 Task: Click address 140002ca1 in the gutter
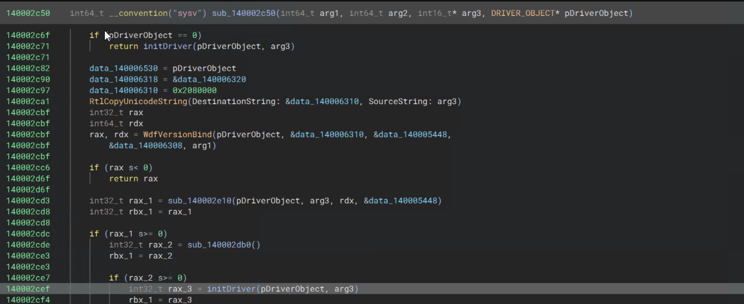point(28,101)
